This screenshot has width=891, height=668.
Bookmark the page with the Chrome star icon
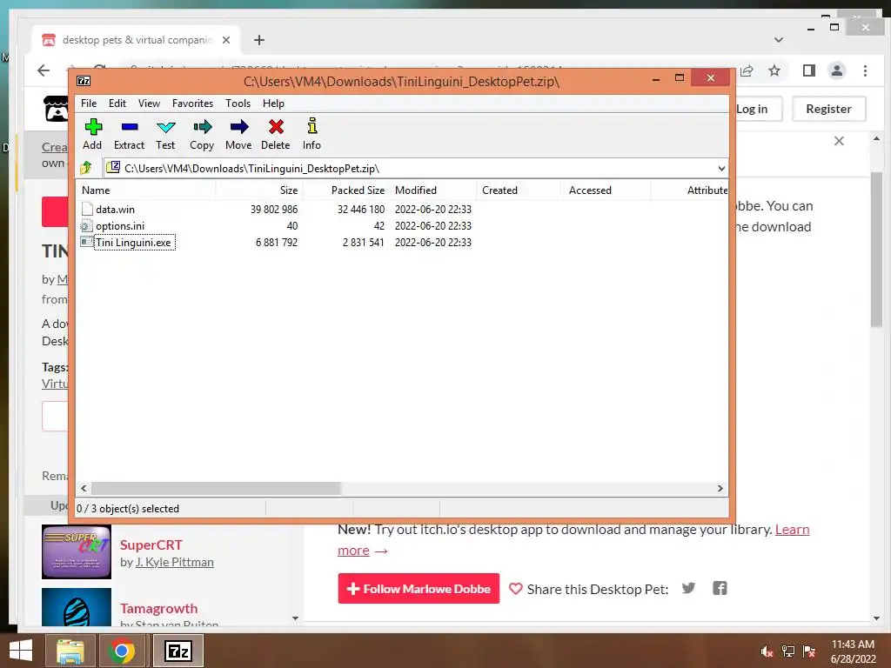pyautogui.click(x=774, y=70)
